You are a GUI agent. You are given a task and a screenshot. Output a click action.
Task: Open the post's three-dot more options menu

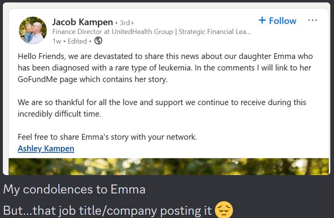coord(312,20)
